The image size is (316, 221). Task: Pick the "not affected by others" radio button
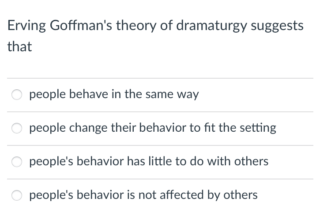[17, 195]
